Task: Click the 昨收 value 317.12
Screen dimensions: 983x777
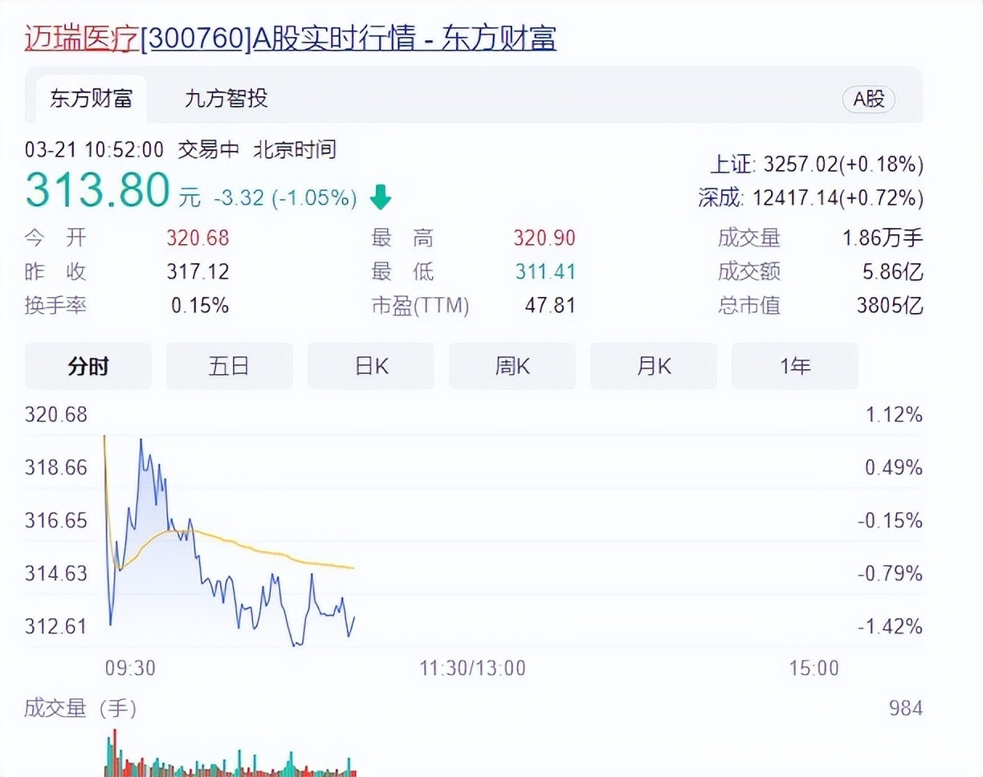Action: [x=198, y=271]
